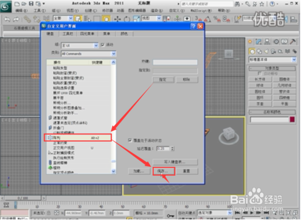Click the 写入键盘表... button
The width and height of the screenshot is (302, 220).
[x=175, y=162]
